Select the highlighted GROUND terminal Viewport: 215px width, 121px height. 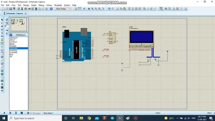19,48
